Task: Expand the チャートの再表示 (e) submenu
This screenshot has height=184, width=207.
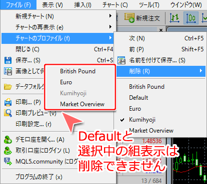Action: tap(57, 27)
